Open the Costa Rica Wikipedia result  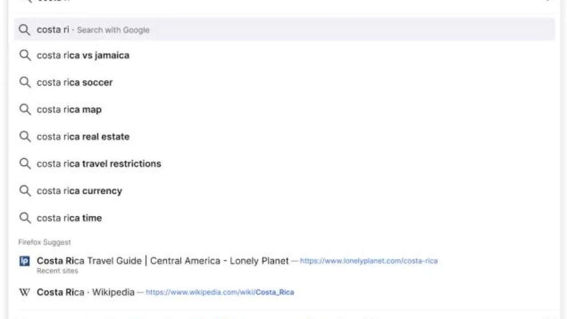tap(85, 292)
